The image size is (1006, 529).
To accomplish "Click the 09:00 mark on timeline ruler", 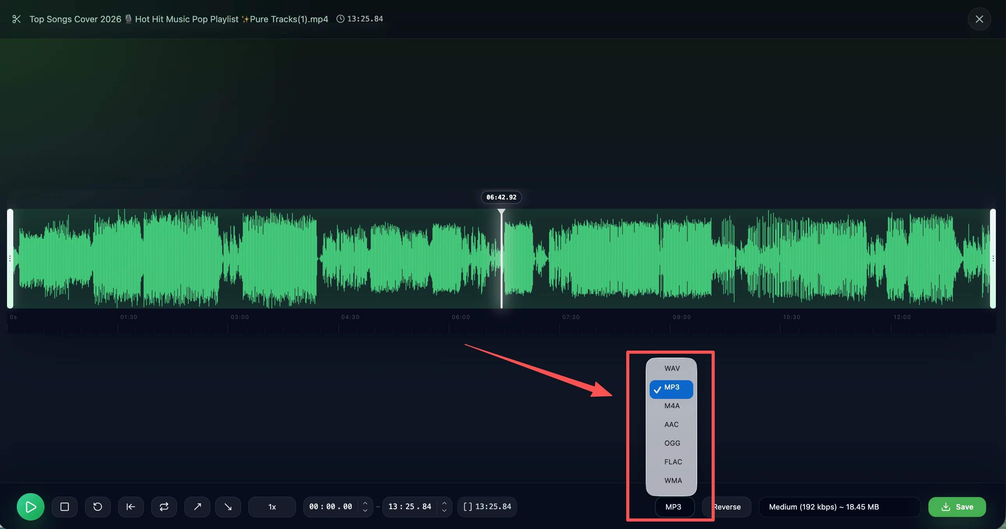I will point(682,317).
